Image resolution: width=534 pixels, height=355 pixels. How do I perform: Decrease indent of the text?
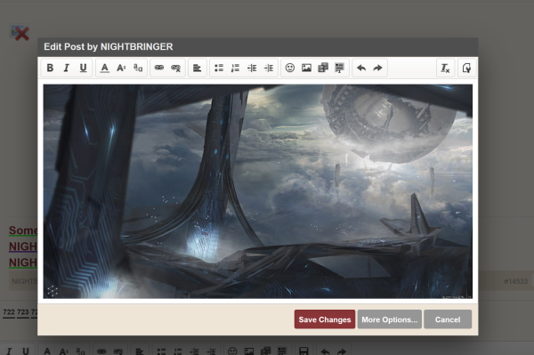pos(252,69)
